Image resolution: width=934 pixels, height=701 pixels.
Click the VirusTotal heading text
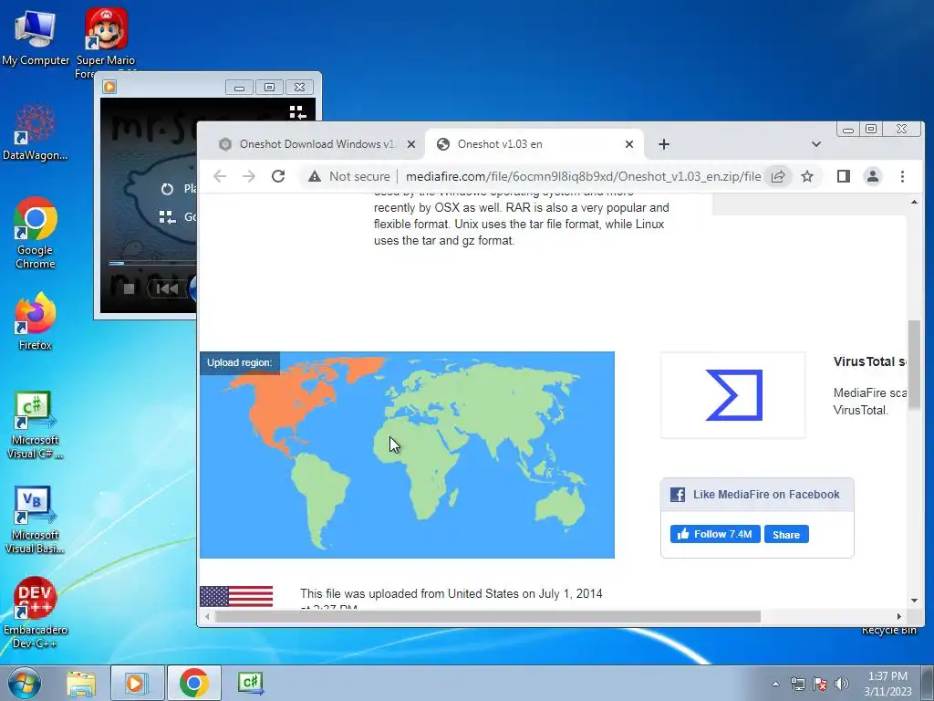click(869, 361)
